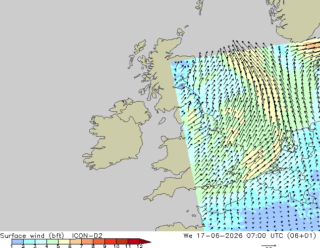
Task: Click the Beaufort 7–8 light orange legend swatch
Action: [87, 241]
